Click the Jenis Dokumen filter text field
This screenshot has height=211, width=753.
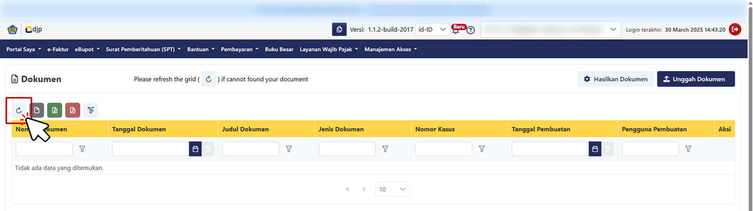click(x=347, y=149)
